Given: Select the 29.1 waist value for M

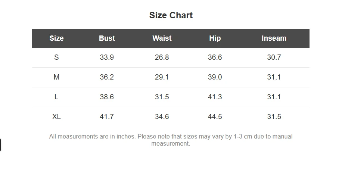Looking at the screenshot, I should [162, 77].
